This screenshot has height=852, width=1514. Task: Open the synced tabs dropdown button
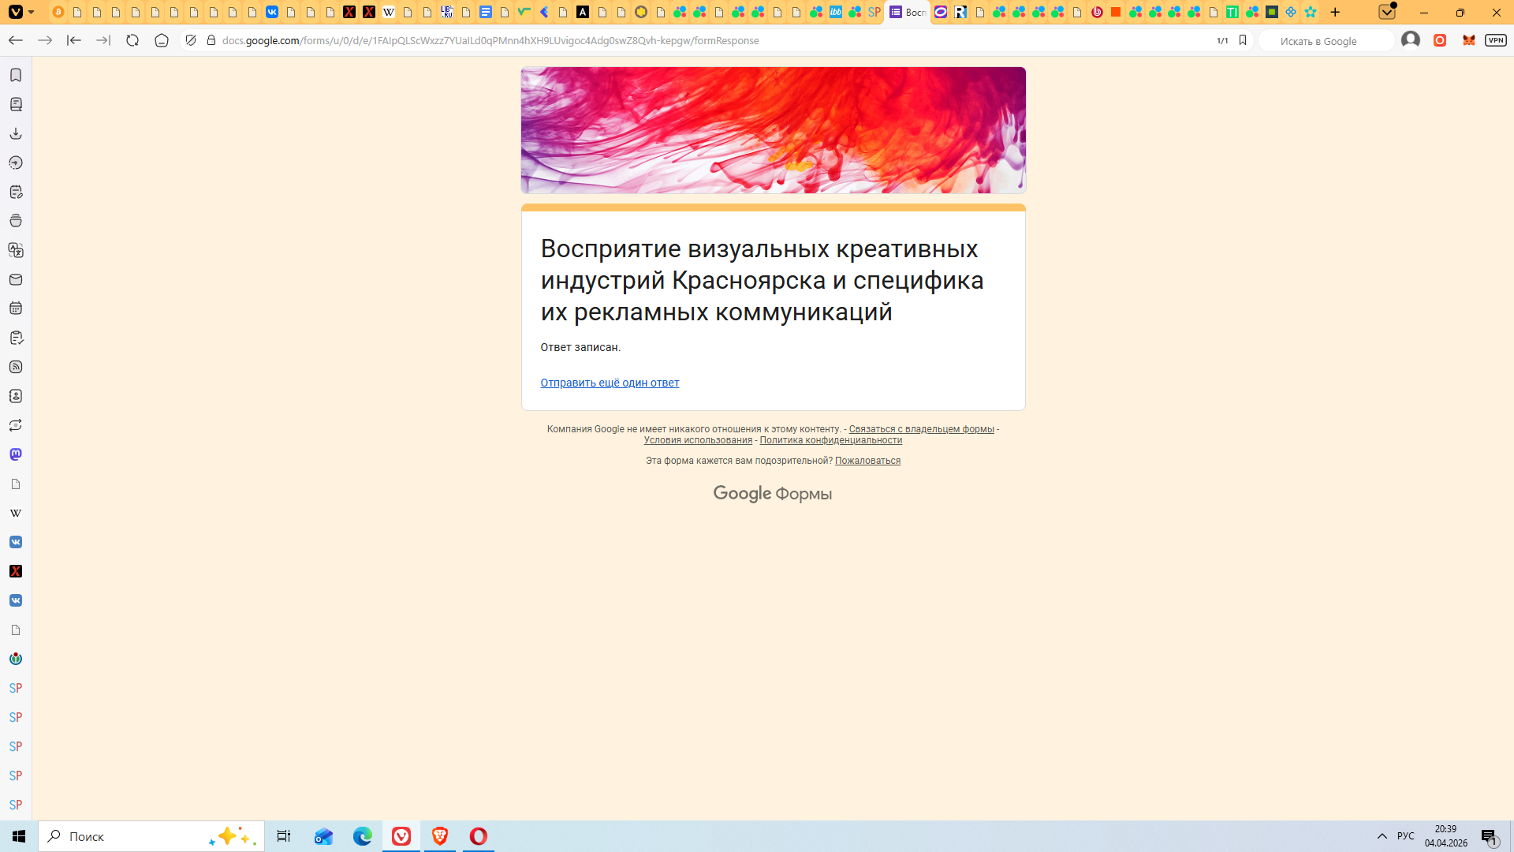(1387, 12)
